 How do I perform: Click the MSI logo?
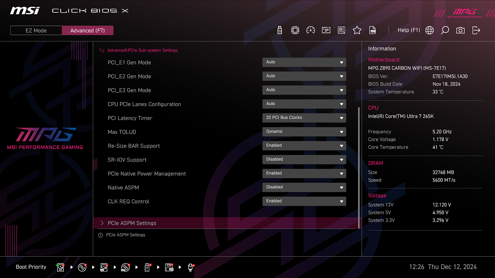coord(25,11)
